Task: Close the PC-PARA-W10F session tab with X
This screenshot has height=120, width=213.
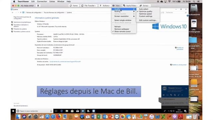Action: (38, 6)
